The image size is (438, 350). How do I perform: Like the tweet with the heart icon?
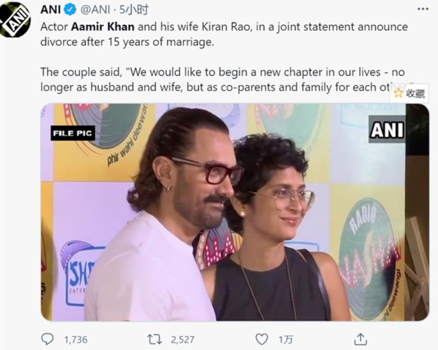tap(261, 339)
